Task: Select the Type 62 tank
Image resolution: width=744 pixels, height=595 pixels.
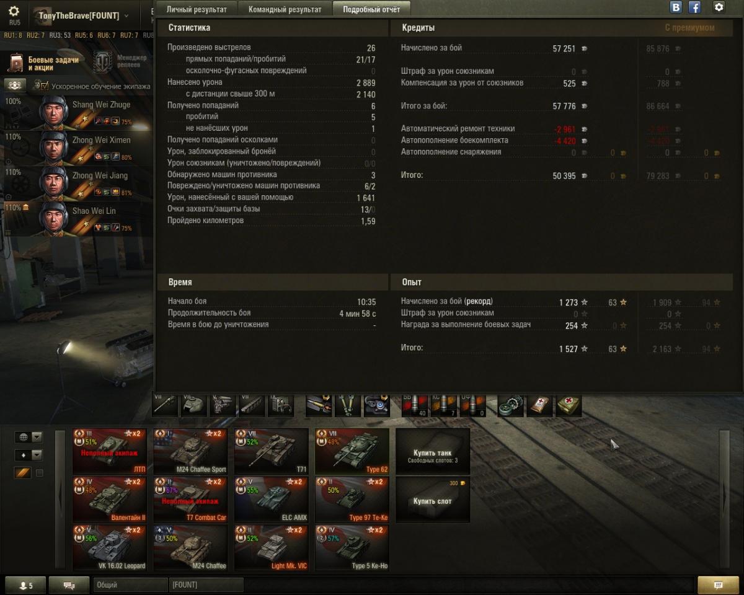Action: tap(352, 451)
